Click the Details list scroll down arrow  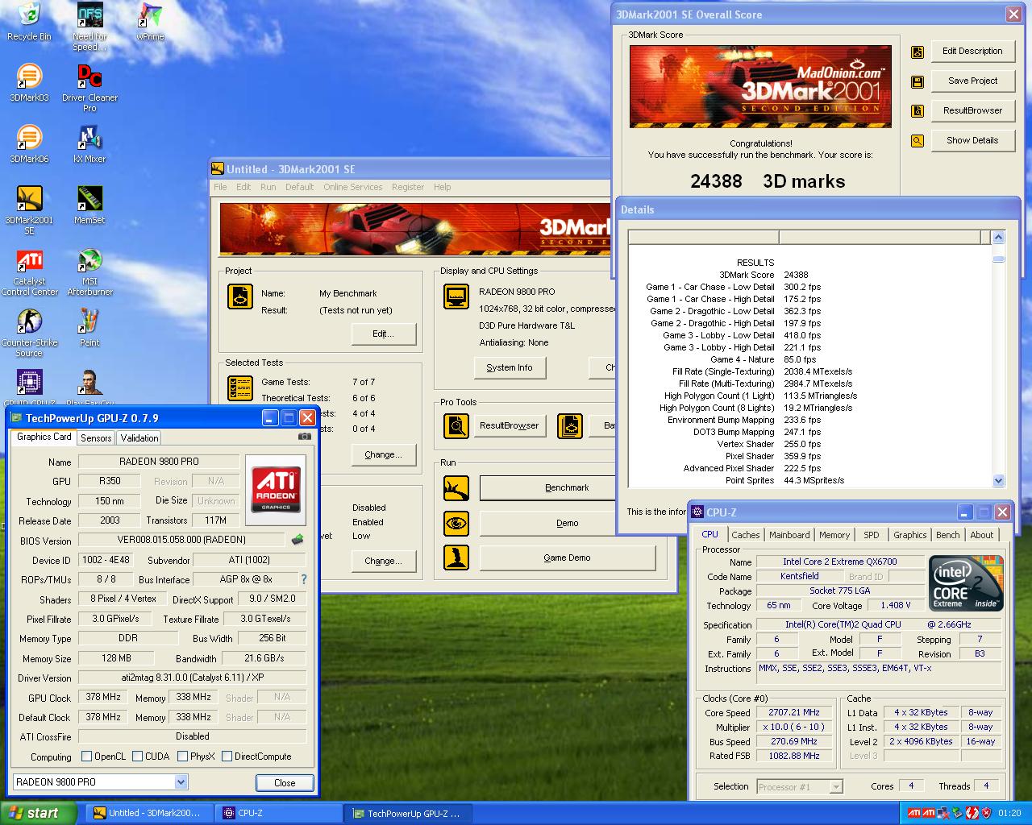(998, 480)
